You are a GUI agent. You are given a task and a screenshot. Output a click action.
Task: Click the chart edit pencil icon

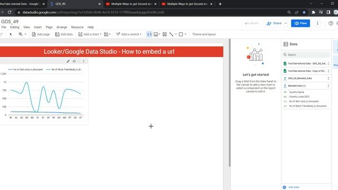point(68,61)
